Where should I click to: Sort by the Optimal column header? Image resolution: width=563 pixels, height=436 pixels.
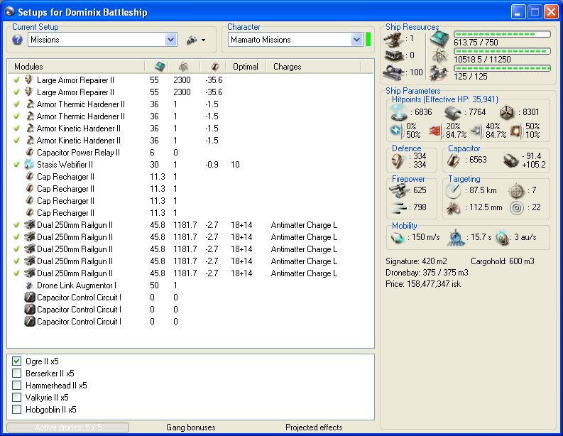(246, 67)
